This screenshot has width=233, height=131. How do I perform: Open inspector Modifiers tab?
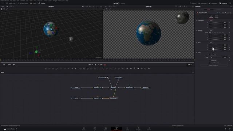tap(218, 9)
